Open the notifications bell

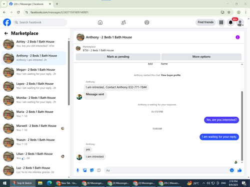point(230,22)
